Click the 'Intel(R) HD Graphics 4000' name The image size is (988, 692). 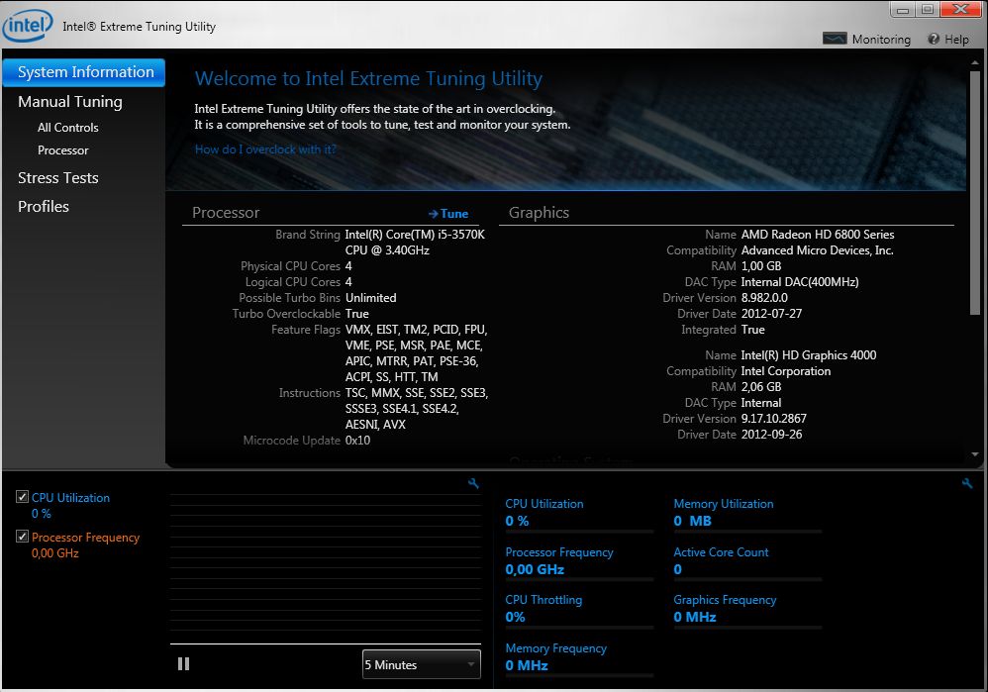click(809, 355)
